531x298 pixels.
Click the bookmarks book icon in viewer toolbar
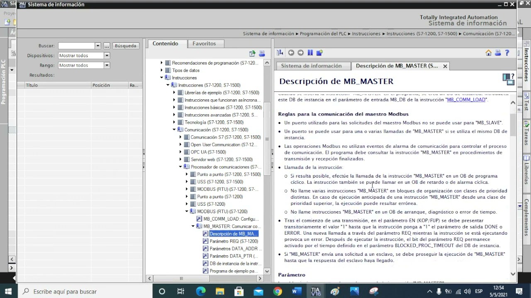pyautogui.click(x=310, y=53)
